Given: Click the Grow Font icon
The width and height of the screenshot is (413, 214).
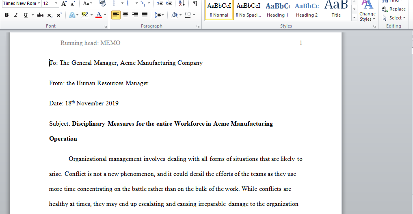Looking at the screenshot, I should pyautogui.click(x=64, y=3).
